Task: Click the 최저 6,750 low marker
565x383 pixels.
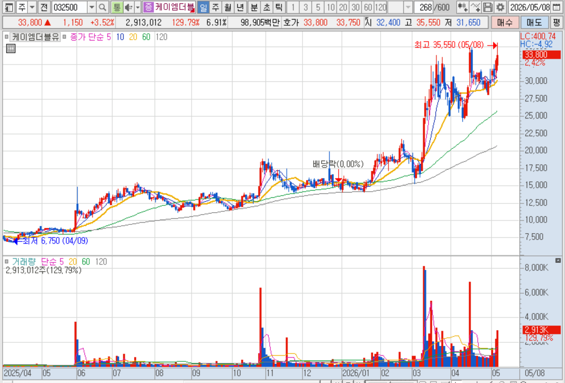Action: click(x=56, y=241)
